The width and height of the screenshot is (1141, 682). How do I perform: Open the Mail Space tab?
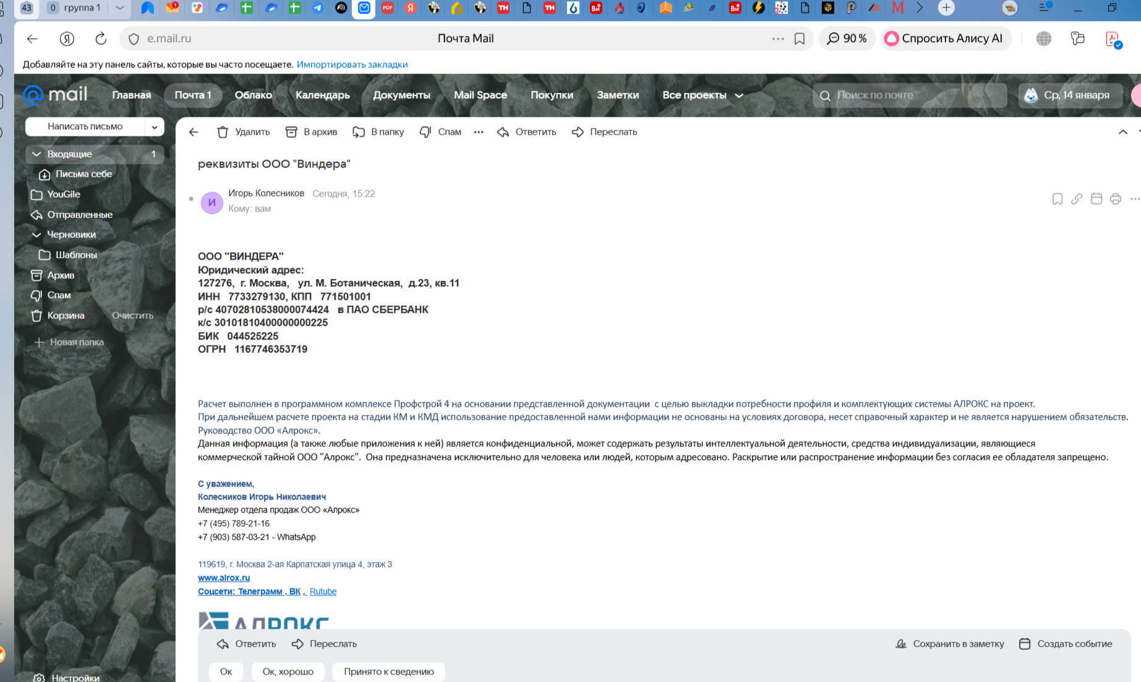(481, 95)
